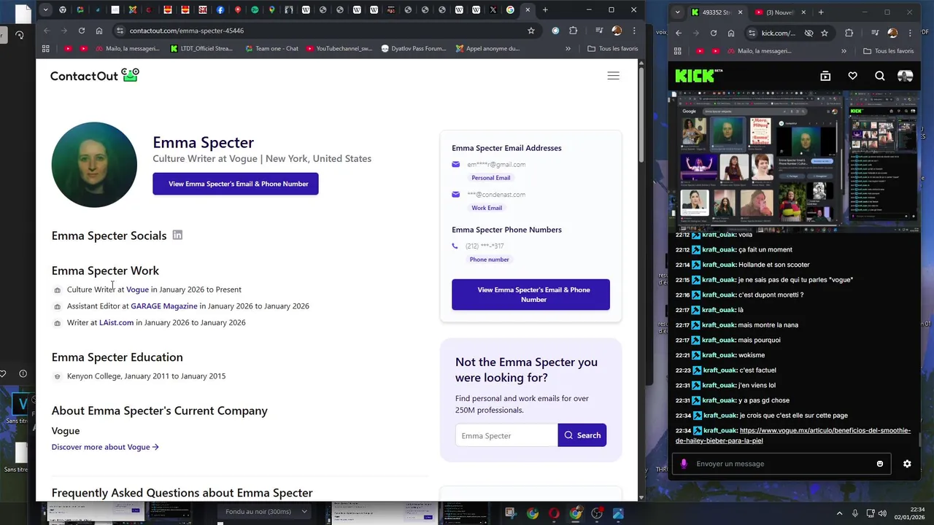Click the ContactOut logo
Viewport: 934px width, 525px height.
coord(95,75)
